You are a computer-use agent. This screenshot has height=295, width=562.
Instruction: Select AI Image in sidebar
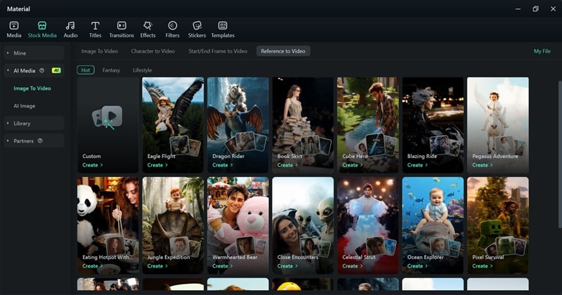click(25, 106)
